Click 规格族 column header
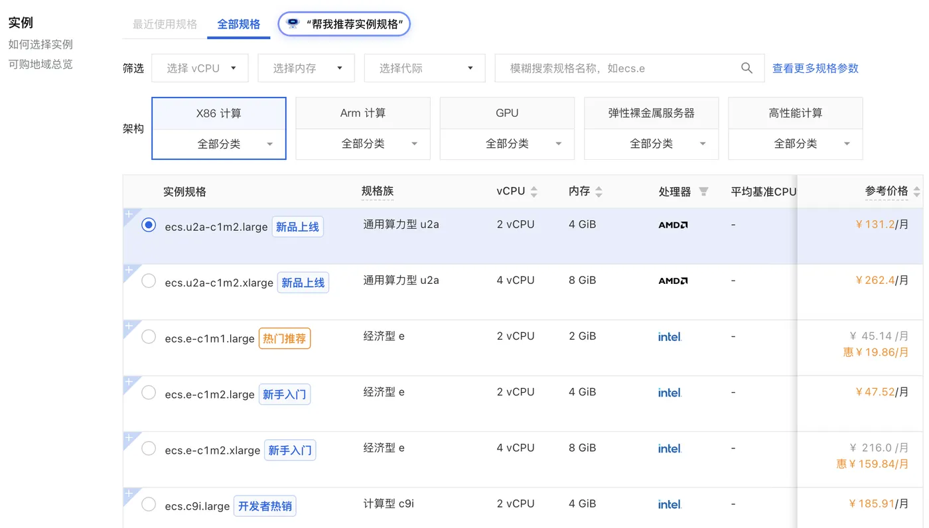The height and width of the screenshot is (528, 929). (x=378, y=191)
